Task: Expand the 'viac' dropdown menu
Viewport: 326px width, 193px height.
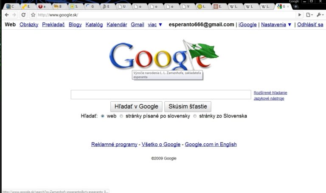Action: (155, 25)
